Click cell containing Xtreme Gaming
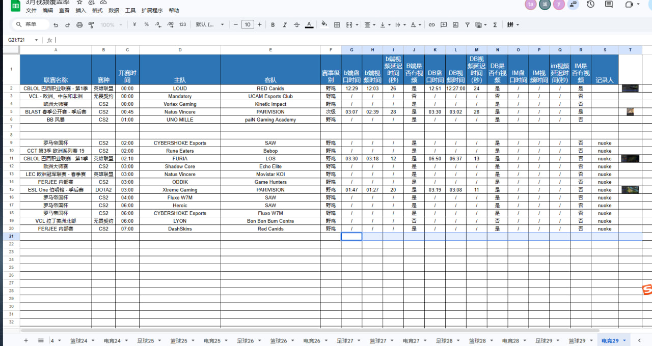 click(x=180, y=190)
